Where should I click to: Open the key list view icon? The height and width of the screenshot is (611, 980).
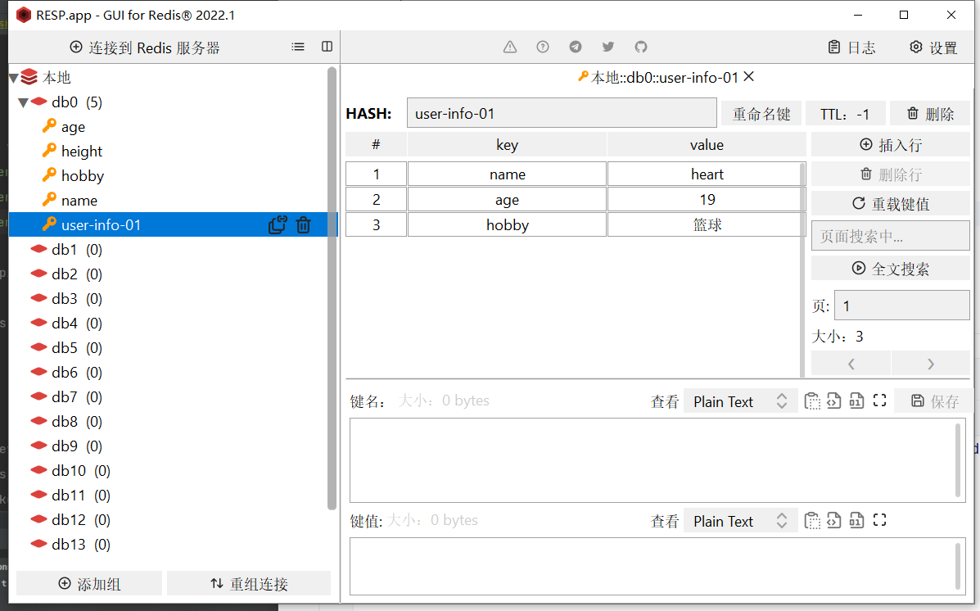[298, 47]
